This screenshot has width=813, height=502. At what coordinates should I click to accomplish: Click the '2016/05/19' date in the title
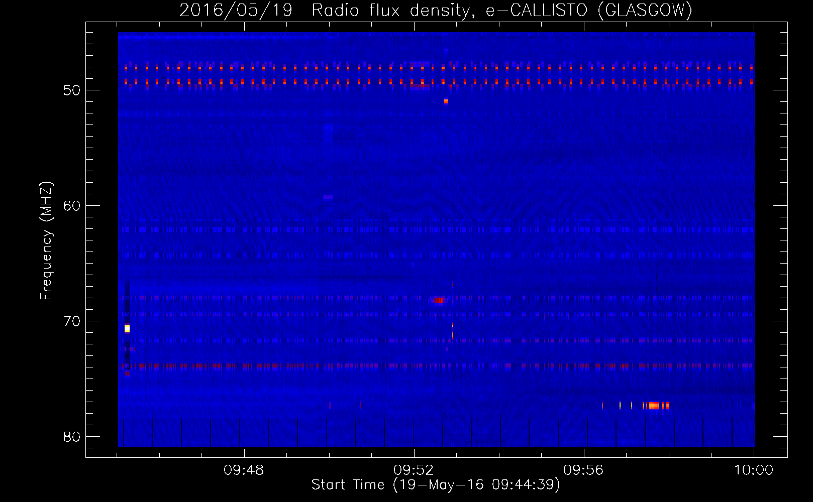tap(236, 10)
